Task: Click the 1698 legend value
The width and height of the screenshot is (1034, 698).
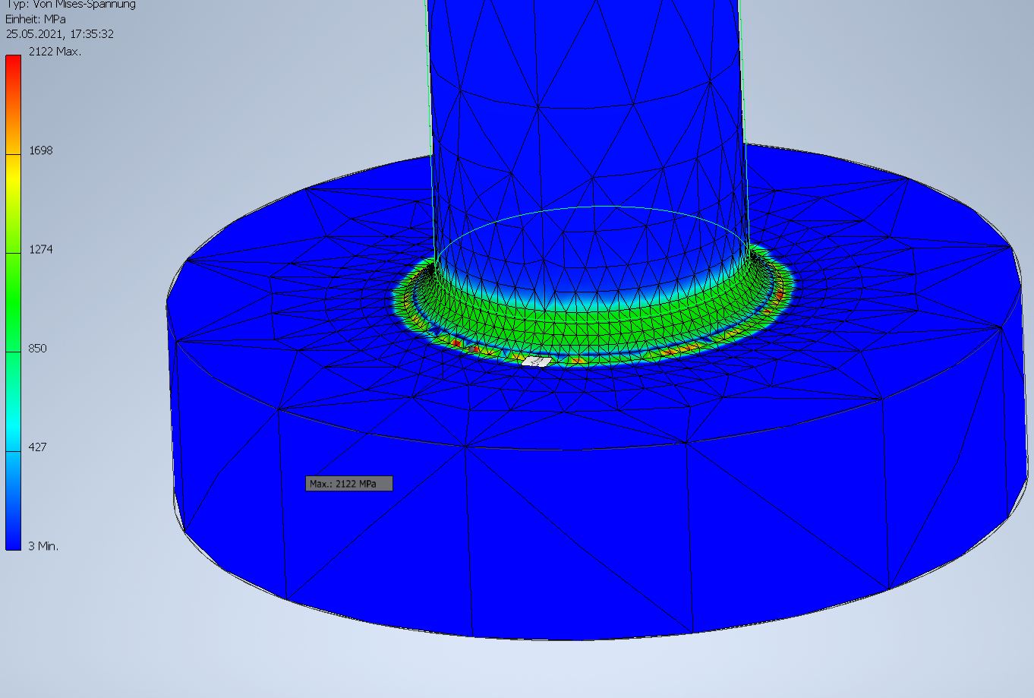Action: 41,150
